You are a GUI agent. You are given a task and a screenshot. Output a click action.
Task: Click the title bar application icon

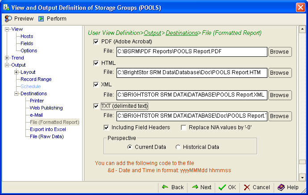7,7
